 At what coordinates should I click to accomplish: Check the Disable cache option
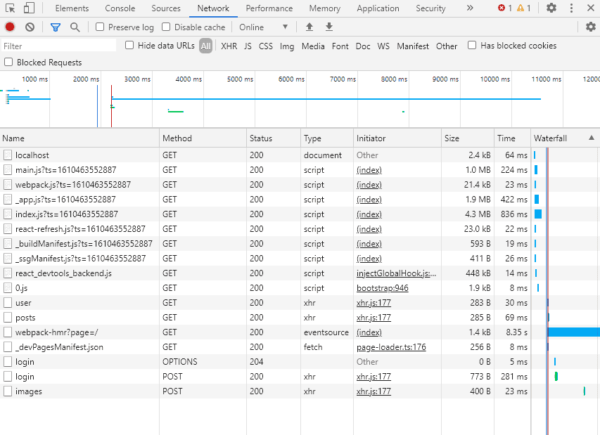pyautogui.click(x=166, y=27)
